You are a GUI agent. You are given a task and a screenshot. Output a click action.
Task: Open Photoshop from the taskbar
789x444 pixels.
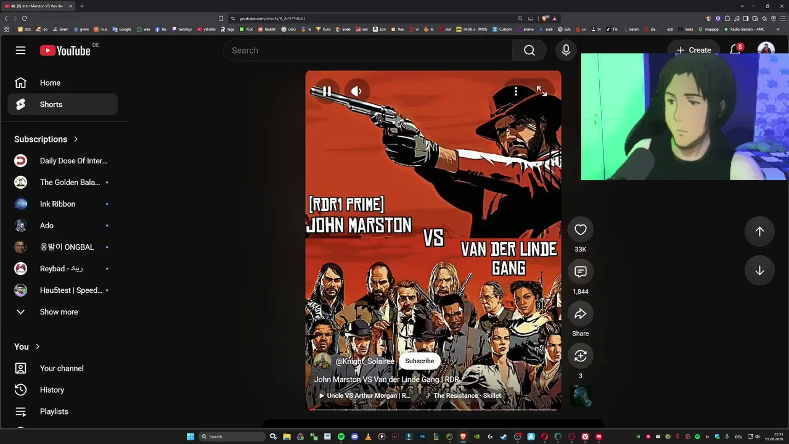pos(422,437)
